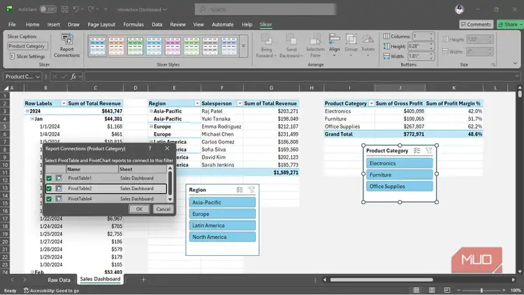Click the Page Break Preview status bar icon
This screenshot has height=295, width=524.
pyautogui.click(x=447, y=290)
